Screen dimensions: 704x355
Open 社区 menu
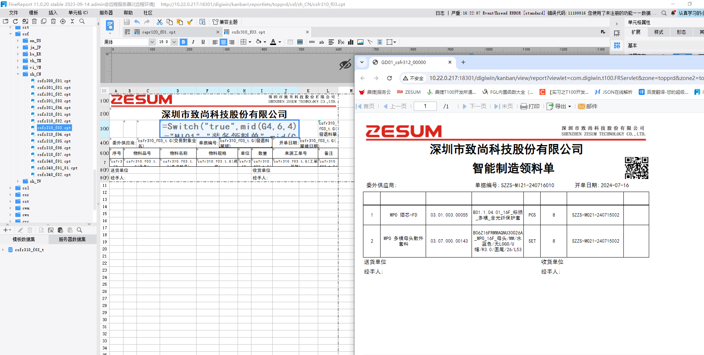pos(148,13)
